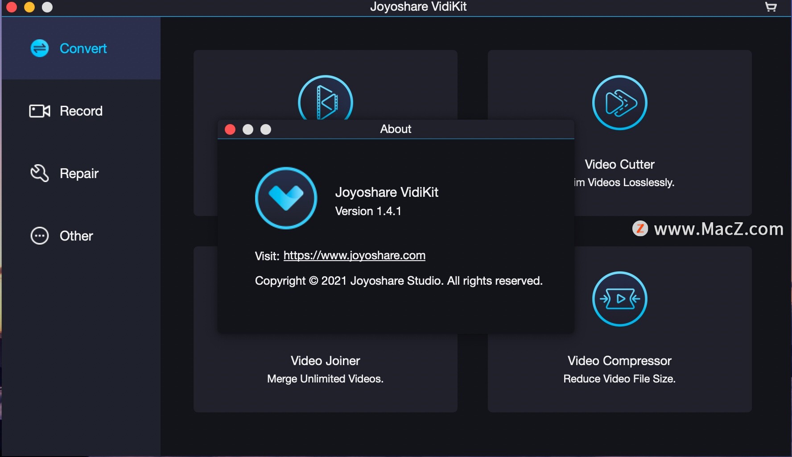Click the Repair wrench icon
792x457 pixels.
click(x=40, y=173)
